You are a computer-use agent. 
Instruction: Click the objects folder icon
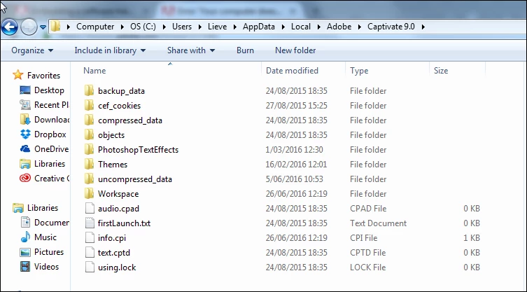pyautogui.click(x=89, y=135)
